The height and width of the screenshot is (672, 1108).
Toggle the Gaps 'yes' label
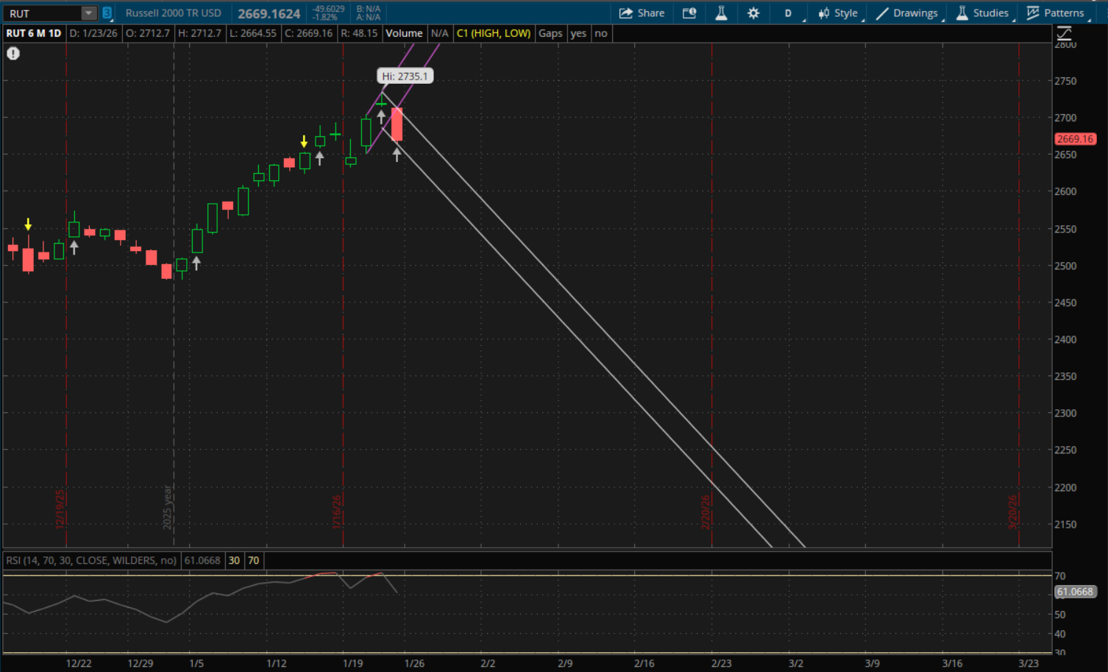578,33
